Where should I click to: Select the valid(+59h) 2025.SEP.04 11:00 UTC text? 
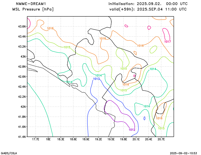click(x=148, y=9)
